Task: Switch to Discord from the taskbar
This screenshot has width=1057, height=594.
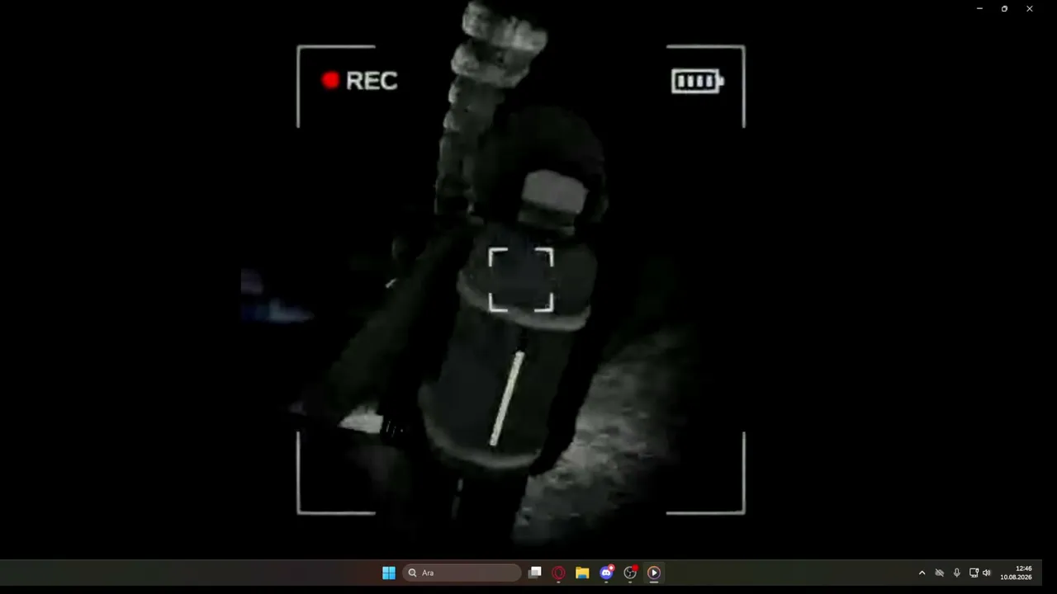Action: [x=607, y=573]
